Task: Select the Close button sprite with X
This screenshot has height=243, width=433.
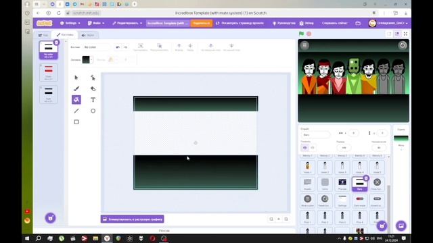Action: pyautogui.click(x=377, y=184)
